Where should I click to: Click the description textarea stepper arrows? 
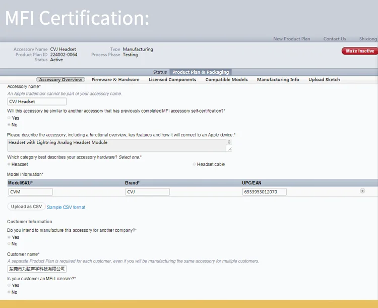(x=229, y=142)
